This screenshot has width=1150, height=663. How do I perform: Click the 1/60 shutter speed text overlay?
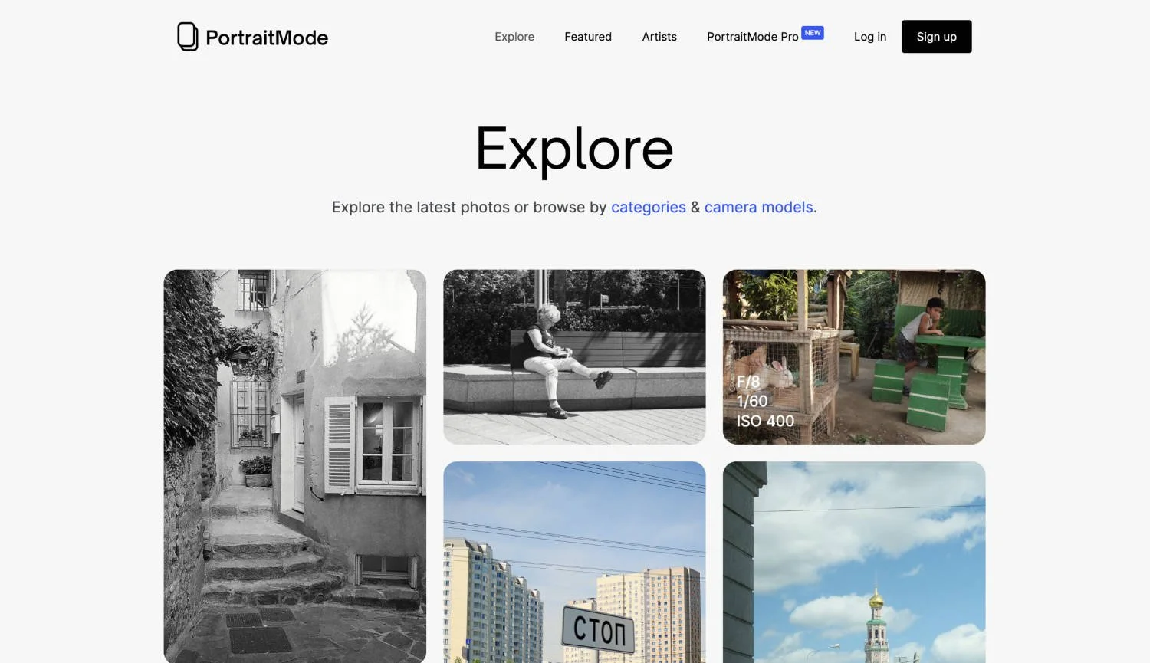[752, 402]
